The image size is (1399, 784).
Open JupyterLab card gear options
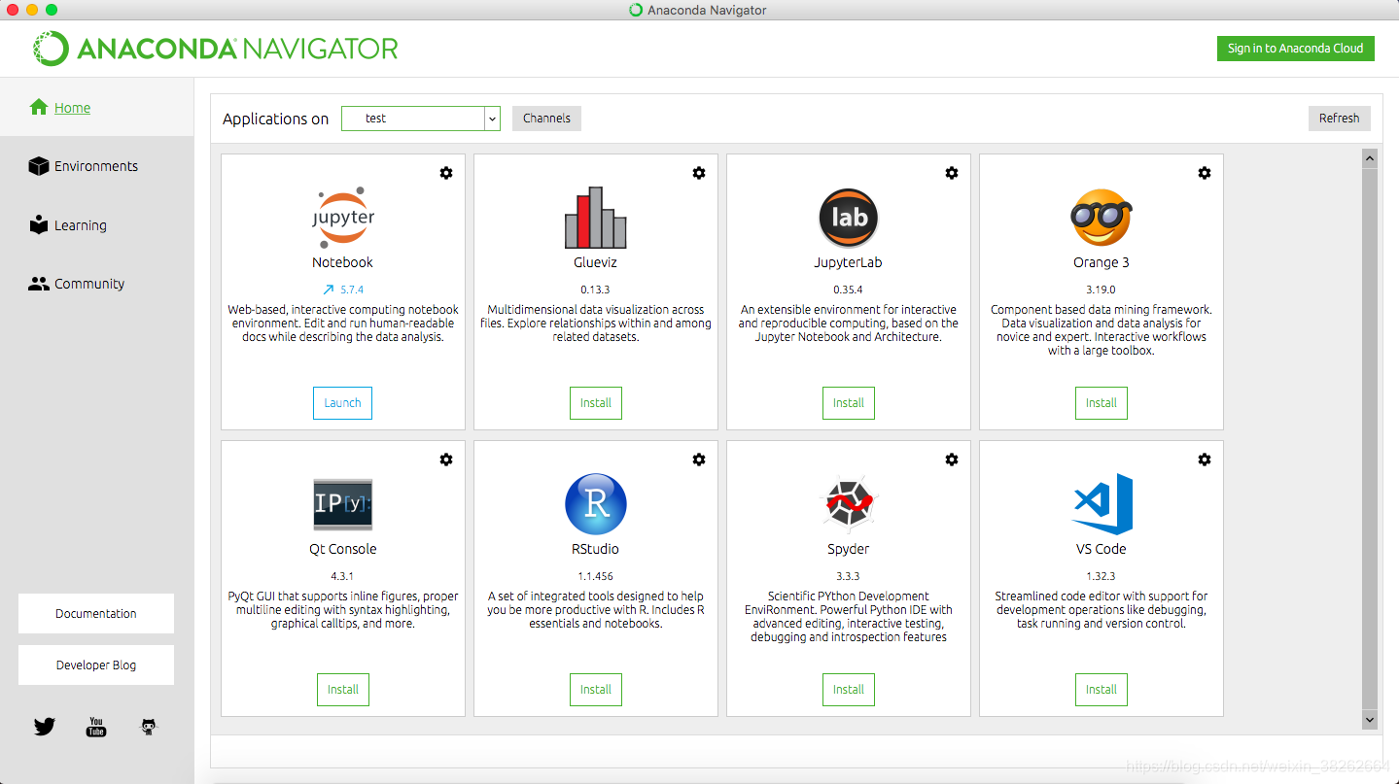tap(952, 173)
